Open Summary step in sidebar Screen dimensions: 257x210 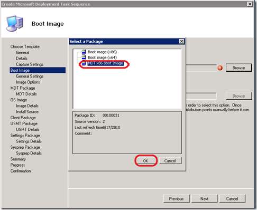(x=18, y=159)
